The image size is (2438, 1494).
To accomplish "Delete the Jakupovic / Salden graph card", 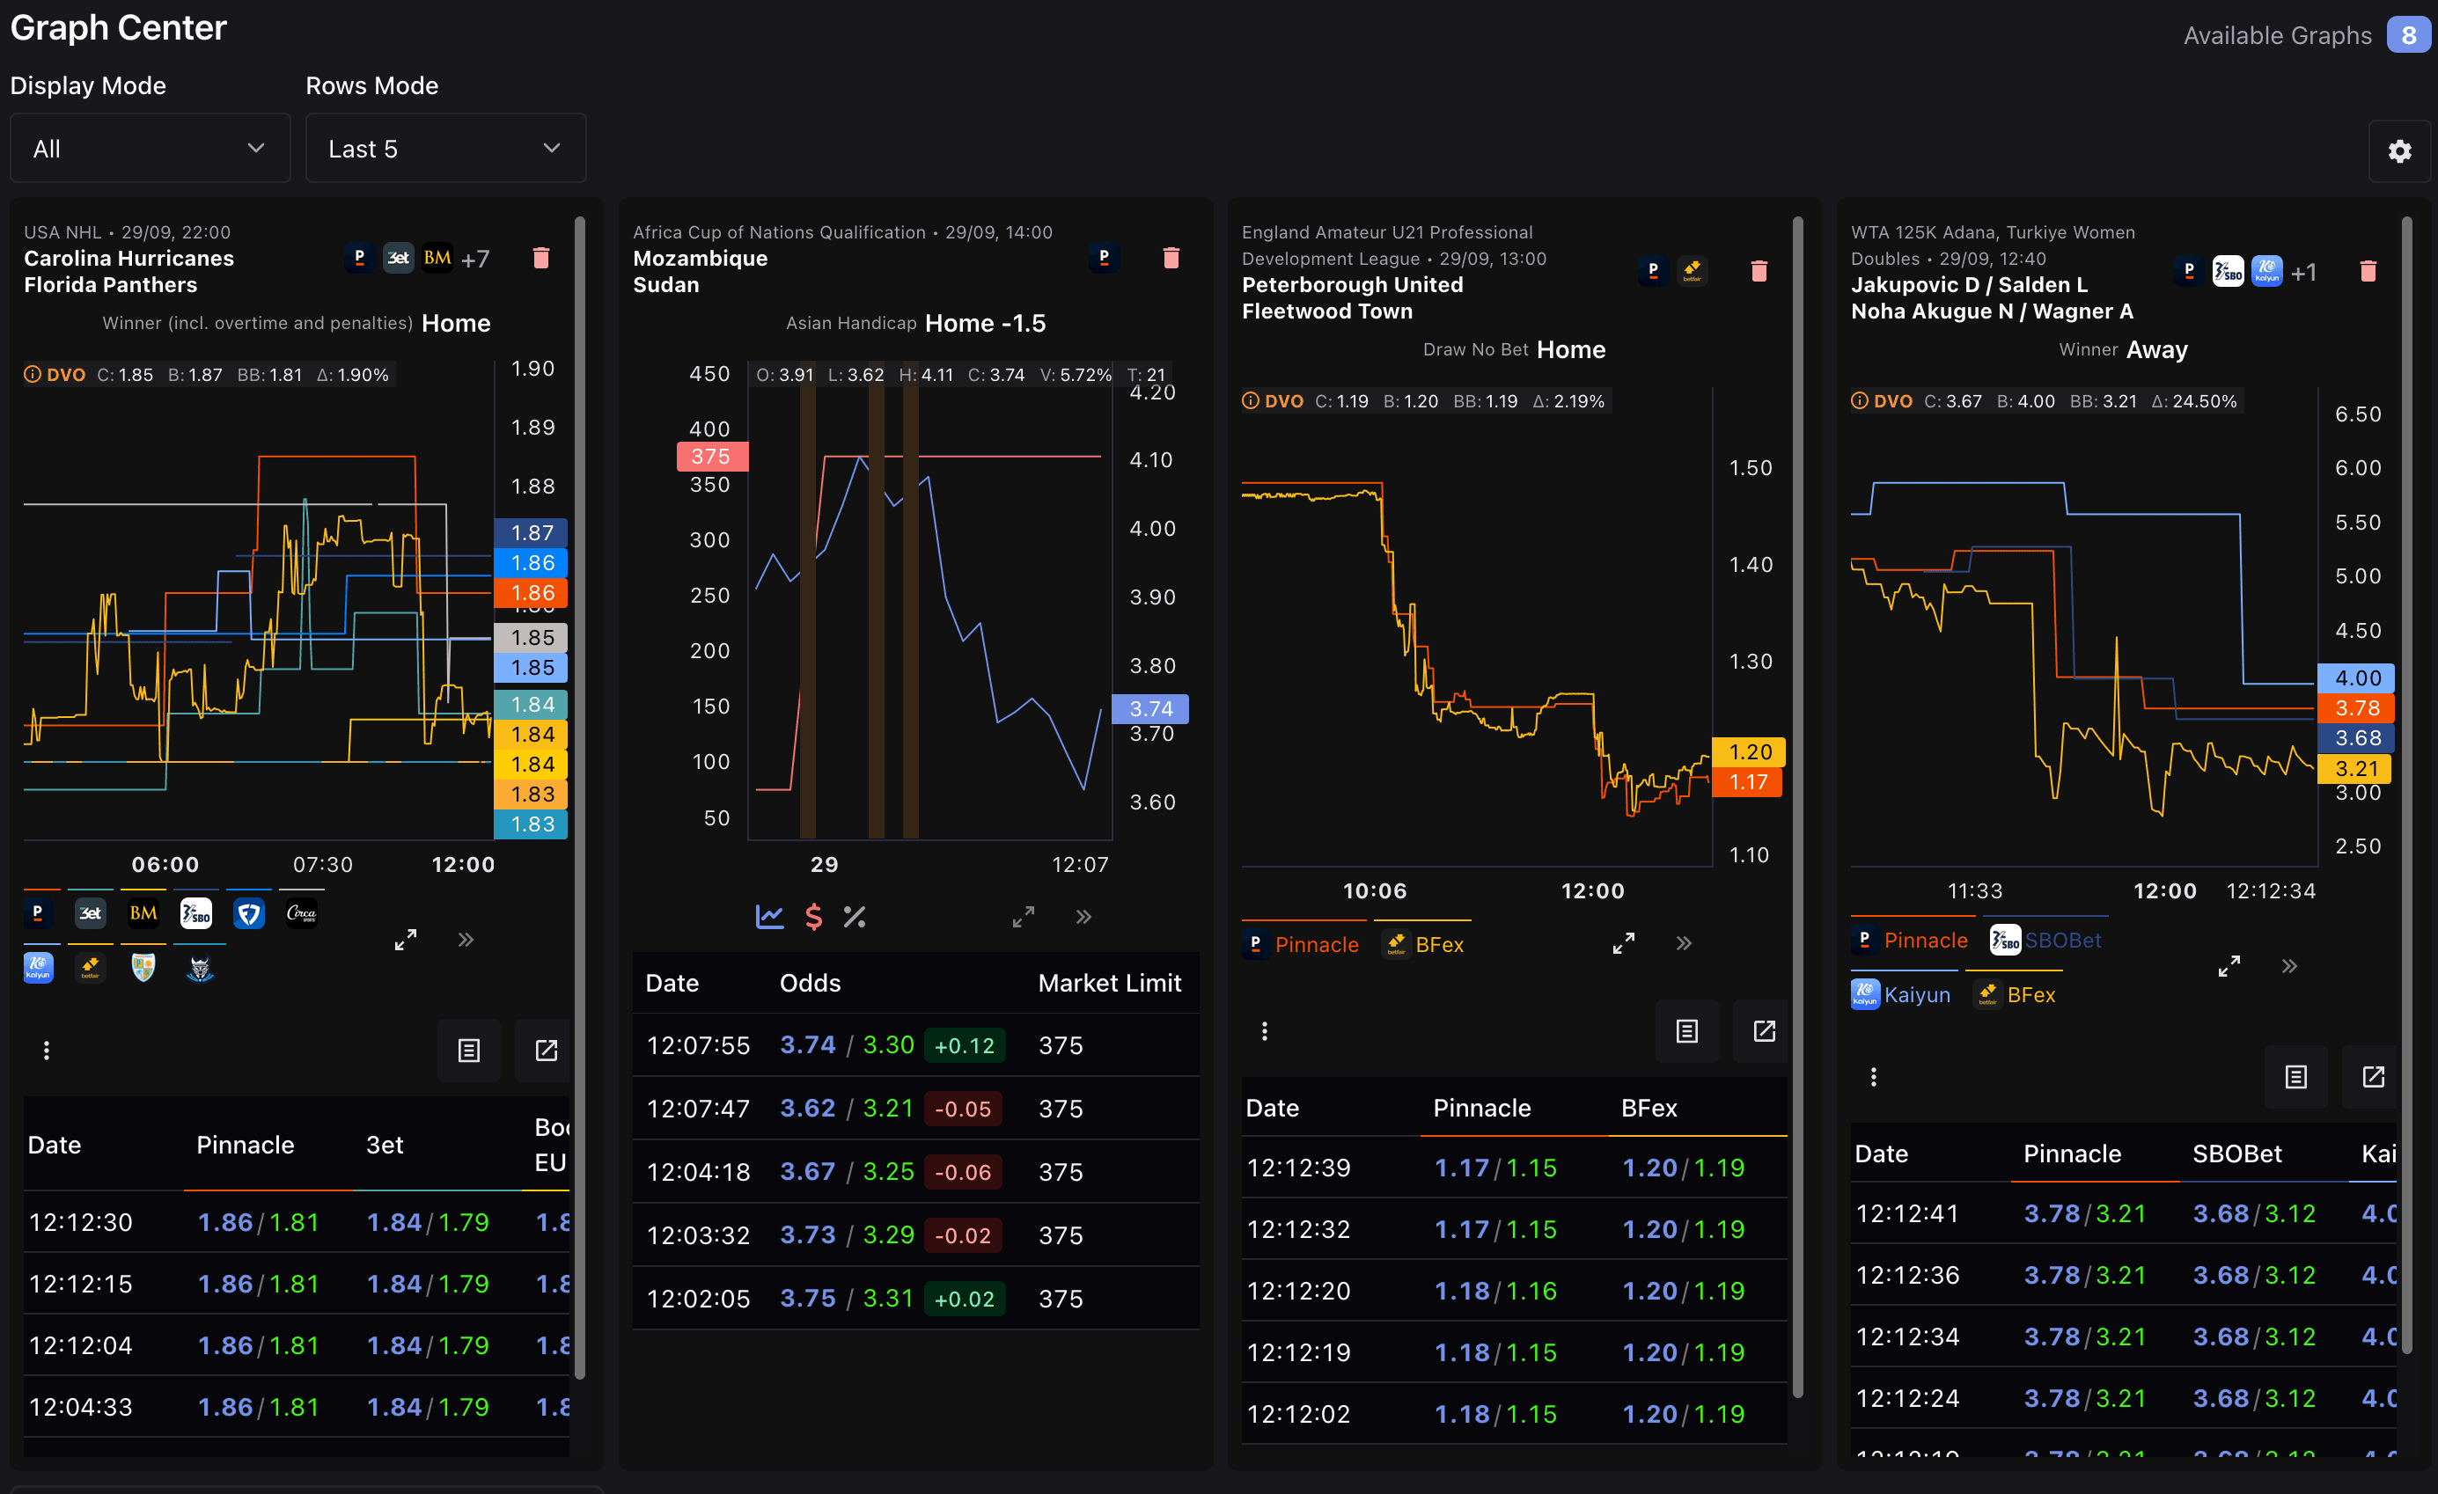I will click(2368, 271).
